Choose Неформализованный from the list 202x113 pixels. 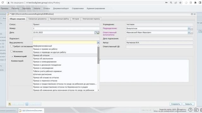[x=65, y=46]
